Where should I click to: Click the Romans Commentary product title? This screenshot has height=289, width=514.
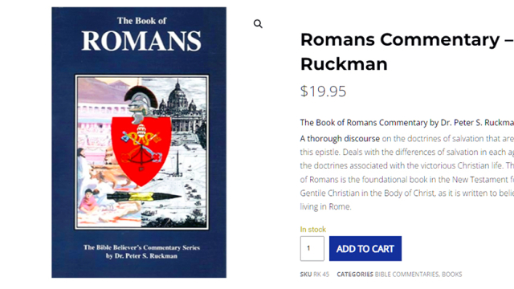pos(407,51)
